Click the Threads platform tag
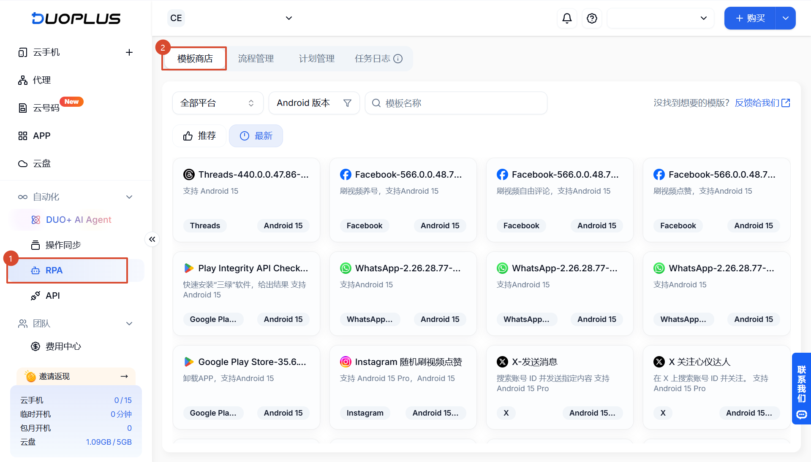This screenshot has height=462, width=811. [205, 226]
